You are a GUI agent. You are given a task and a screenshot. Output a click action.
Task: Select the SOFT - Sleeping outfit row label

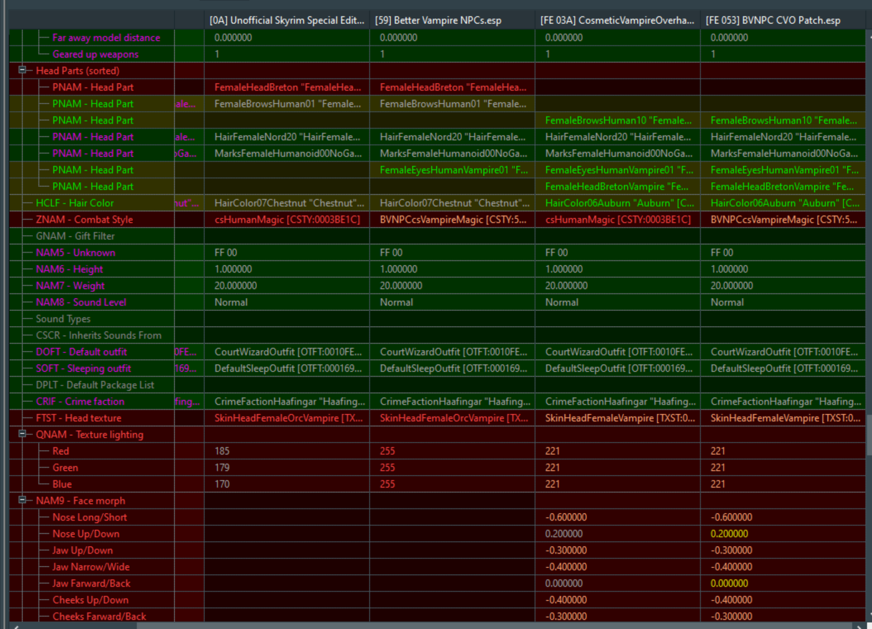click(83, 369)
